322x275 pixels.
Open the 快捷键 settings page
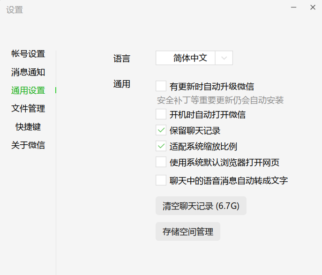28,126
